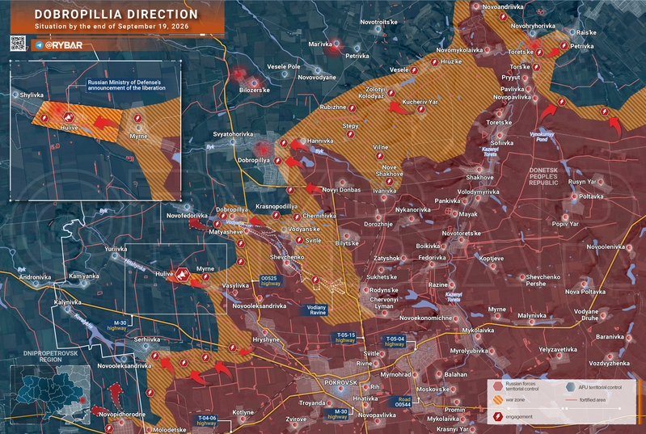Screen dimensions: 646x434
Task: Click the engagement icon above Myrne in inset map
Action: [137, 119]
